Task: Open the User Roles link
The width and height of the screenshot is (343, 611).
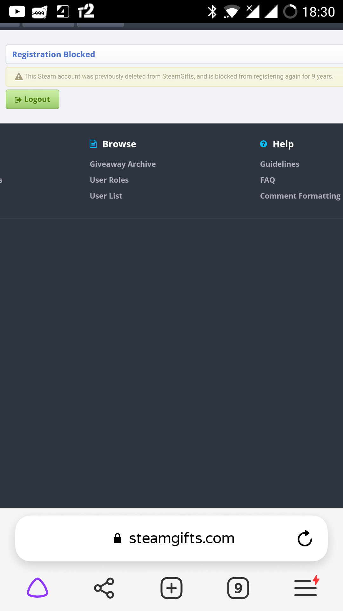Action: point(109,180)
